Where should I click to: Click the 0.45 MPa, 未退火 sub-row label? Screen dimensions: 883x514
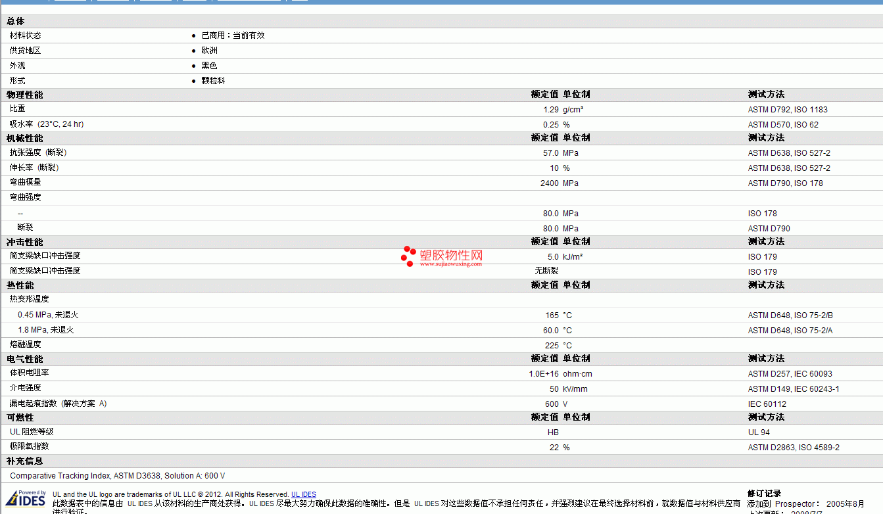point(48,315)
